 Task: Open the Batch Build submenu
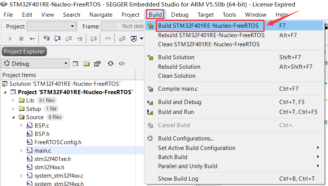pos(234,157)
